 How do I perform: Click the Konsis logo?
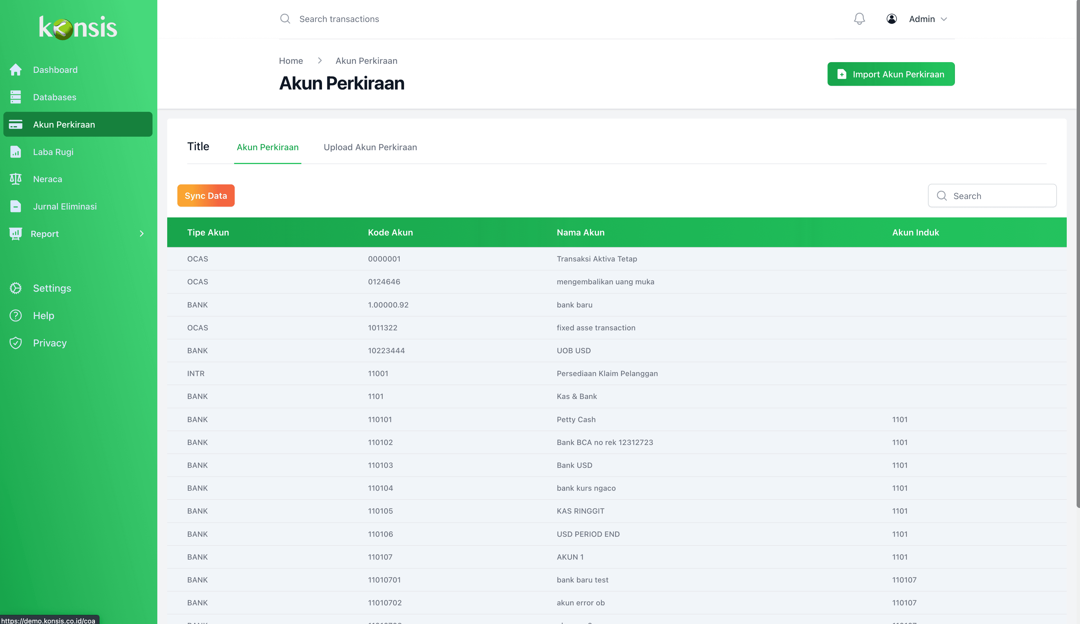(x=78, y=27)
